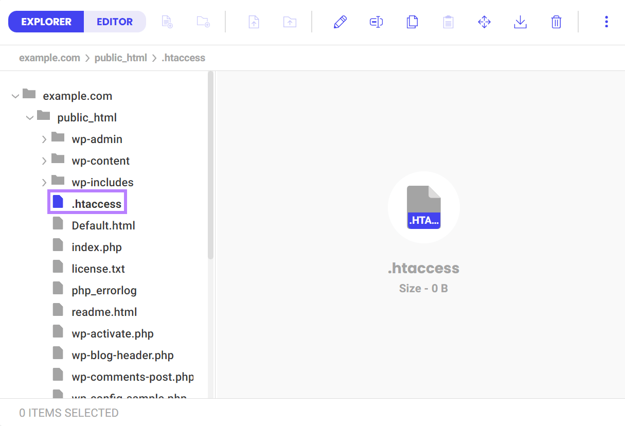
Task: Go to example.com via the breadcrumb
Action: [49, 58]
